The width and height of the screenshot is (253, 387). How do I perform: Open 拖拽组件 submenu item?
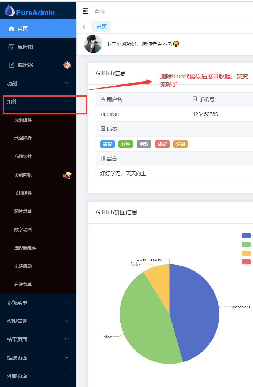click(38, 157)
